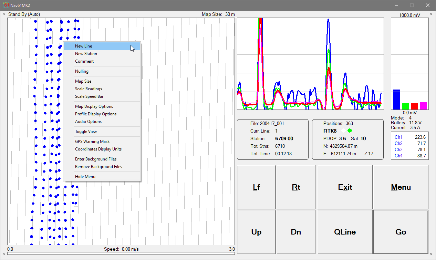Click the Lf button

[x=256, y=187]
